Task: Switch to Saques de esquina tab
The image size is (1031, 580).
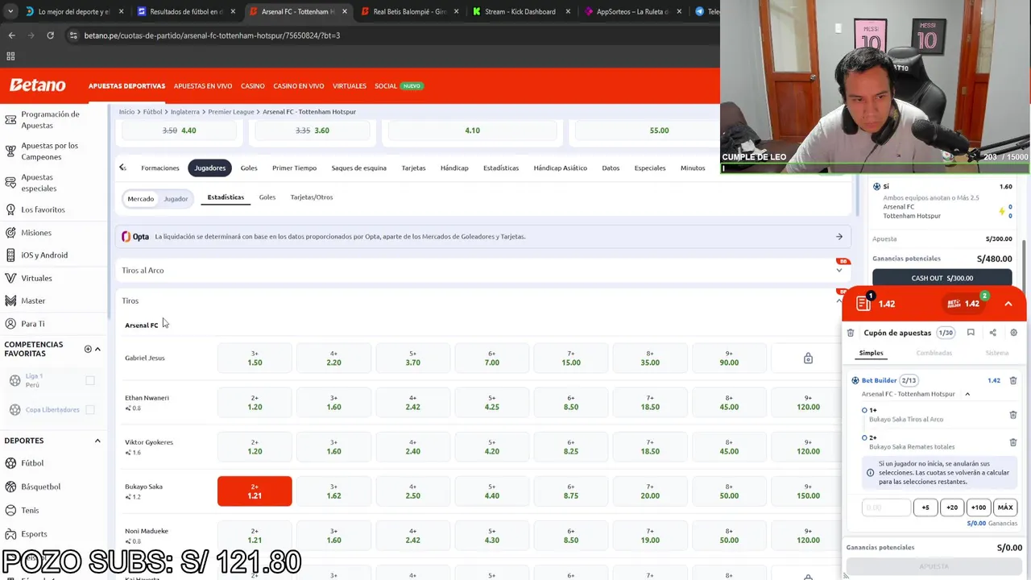Action: point(359,168)
